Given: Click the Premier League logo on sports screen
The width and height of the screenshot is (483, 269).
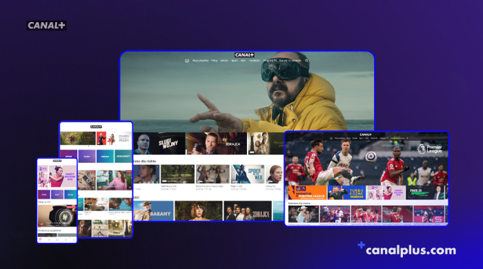Looking at the screenshot, I should tap(430, 149).
